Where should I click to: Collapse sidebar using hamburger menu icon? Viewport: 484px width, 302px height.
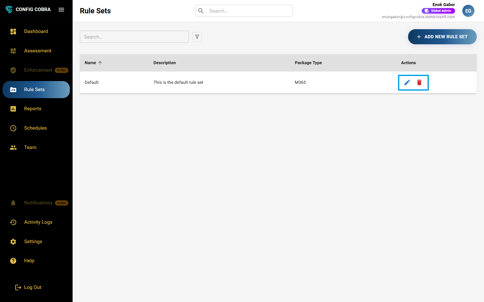point(61,10)
